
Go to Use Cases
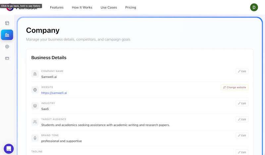click(109, 7)
